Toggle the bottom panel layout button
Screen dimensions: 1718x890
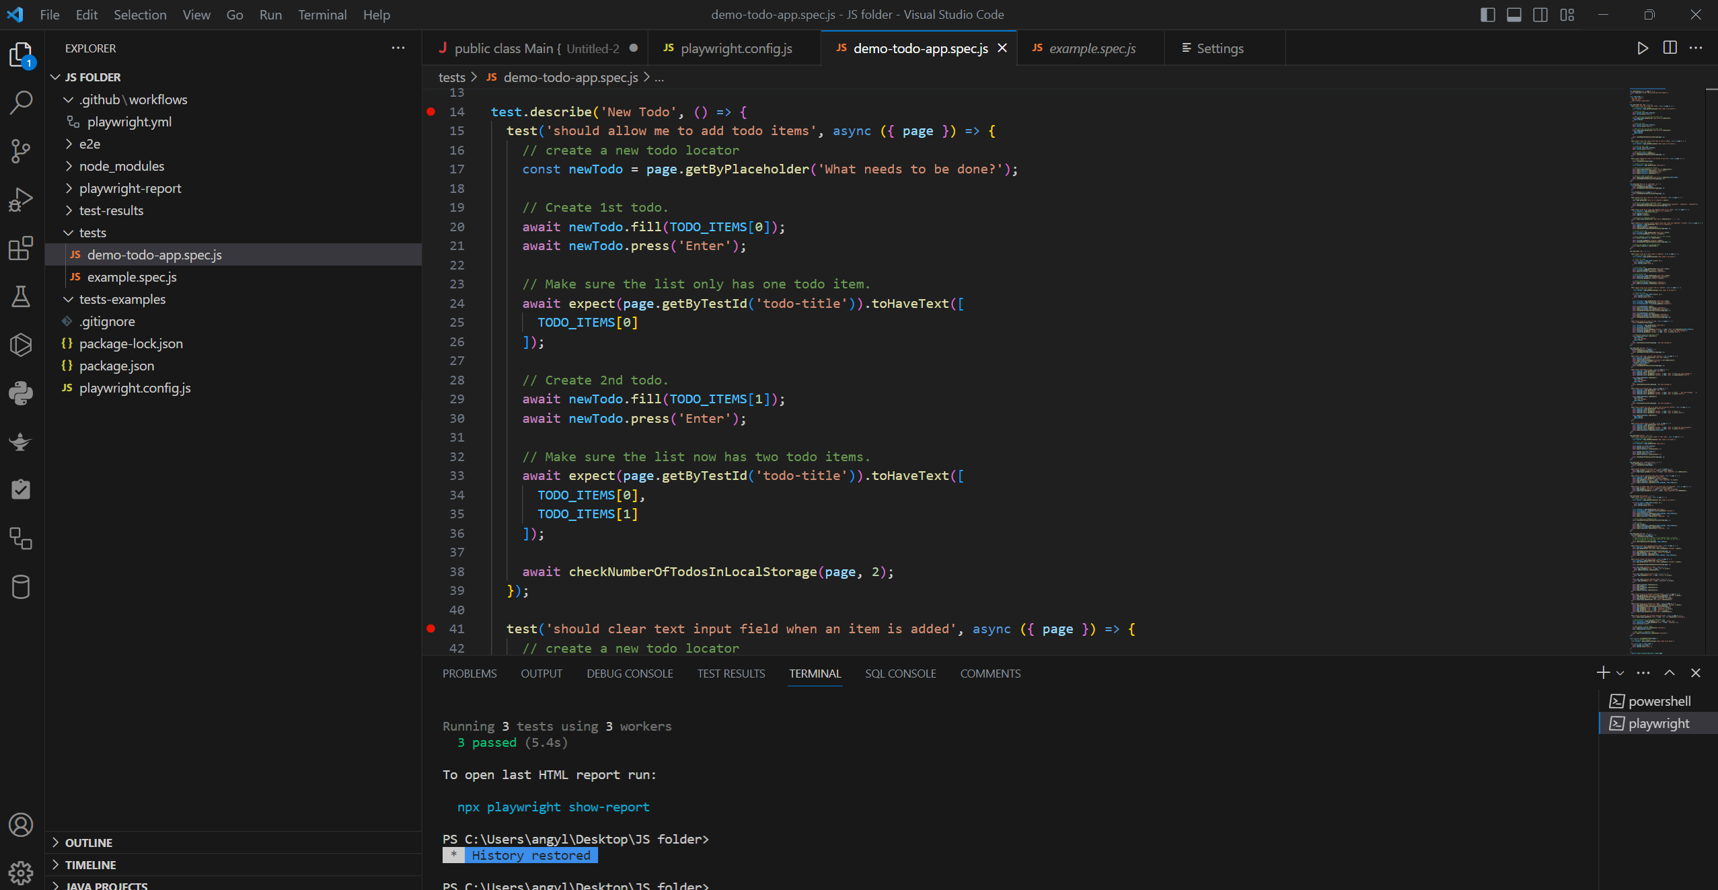[1514, 15]
